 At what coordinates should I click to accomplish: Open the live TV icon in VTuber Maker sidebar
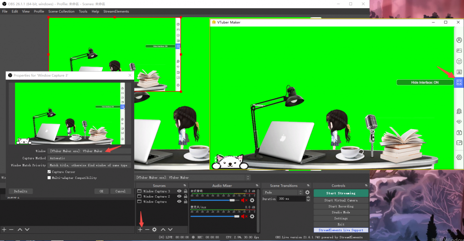pyautogui.click(x=459, y=132)
